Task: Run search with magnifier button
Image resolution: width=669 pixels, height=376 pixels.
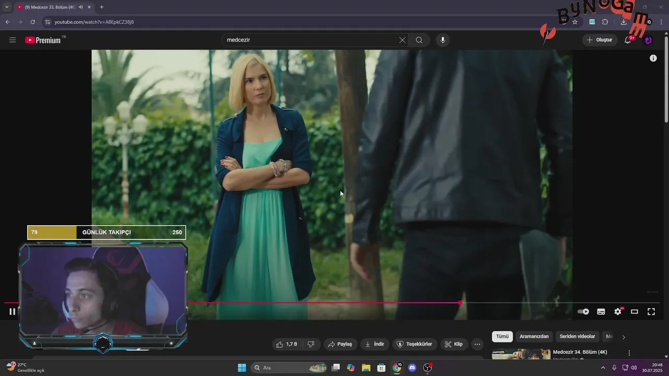Action: 419,40
